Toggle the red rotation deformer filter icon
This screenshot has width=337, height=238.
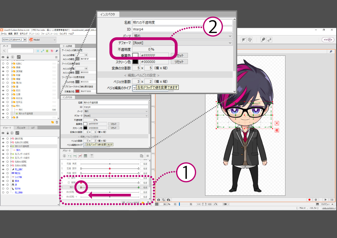coord(52,51)
